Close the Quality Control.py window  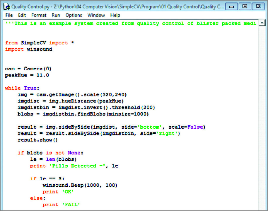tap(258, 6)
